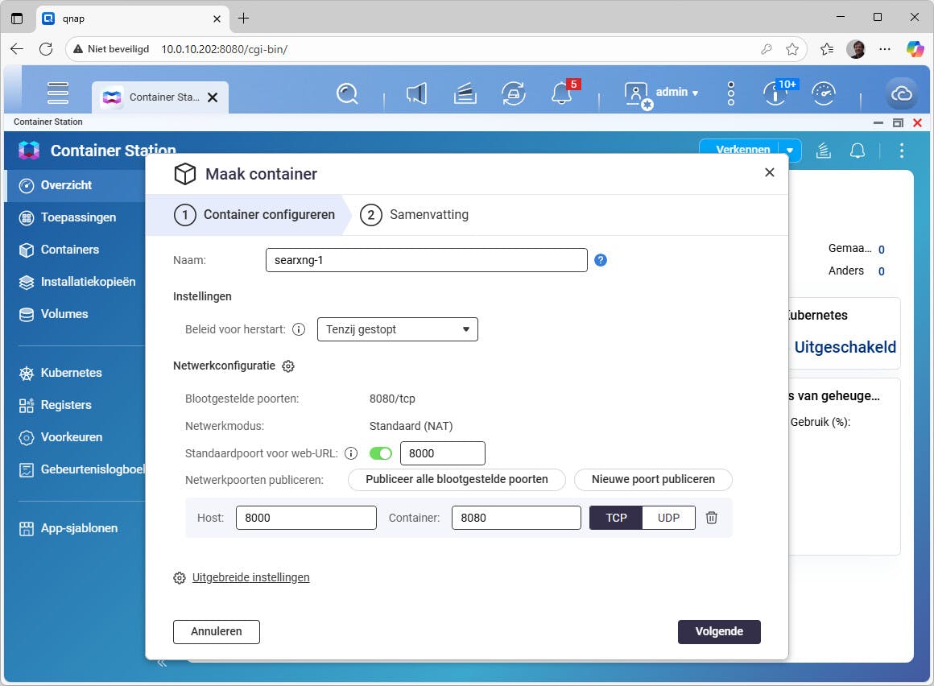Select step 2 Samenvatting

click(415, 214)
